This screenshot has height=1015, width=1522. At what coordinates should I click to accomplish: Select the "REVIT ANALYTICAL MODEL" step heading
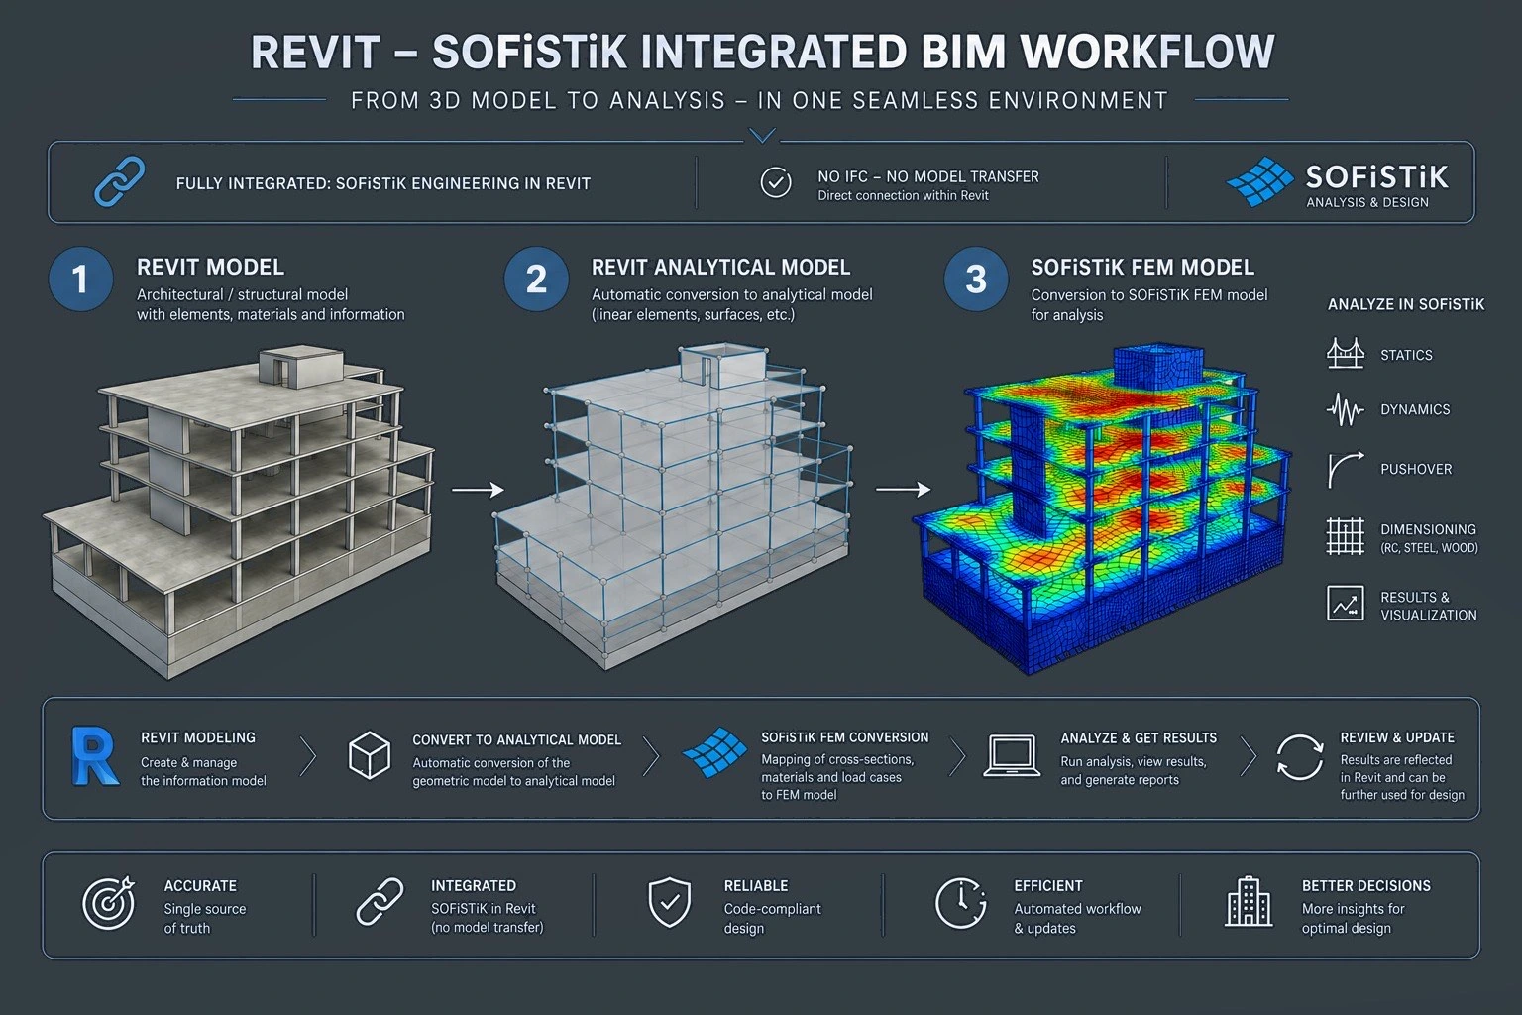point(720,267)
